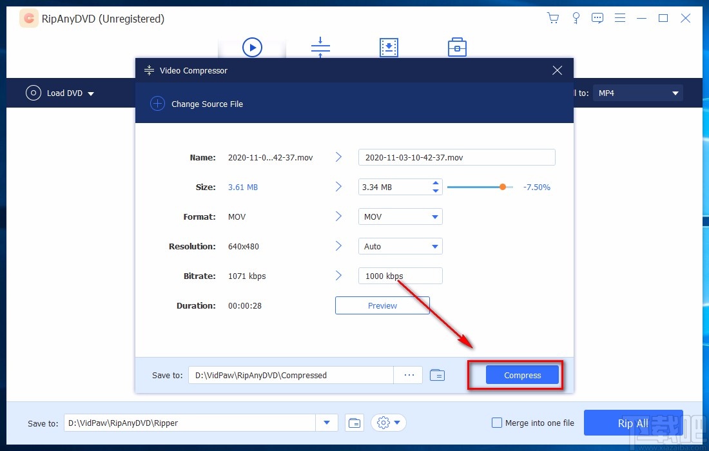Click the Video Compressor title icon
This screenshot has height=451, width=709.
click(x=149, y=70)
